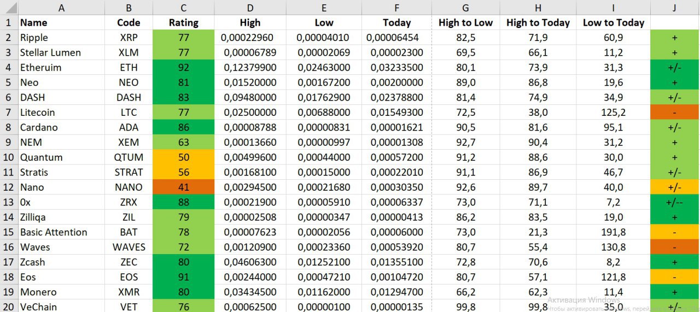The width and height of the screenshot is (700, 312).
Task: Select the rating 41 cell
Action: (183, 187)
